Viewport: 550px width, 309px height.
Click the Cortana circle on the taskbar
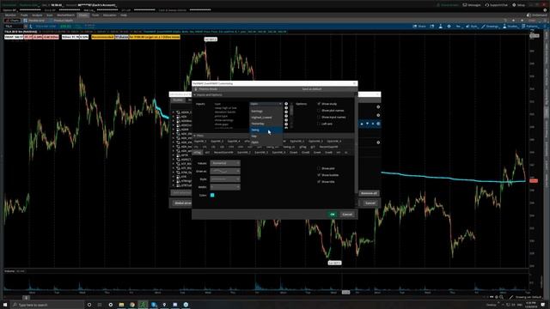tap(89, 305)
